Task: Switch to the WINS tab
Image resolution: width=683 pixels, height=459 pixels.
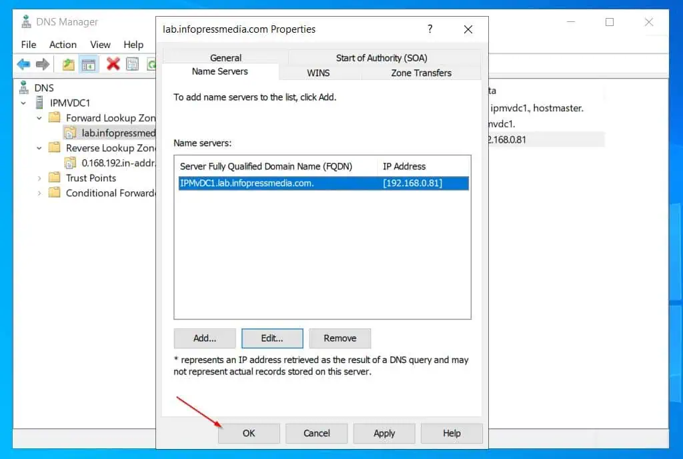Action: tap(318, 73)
